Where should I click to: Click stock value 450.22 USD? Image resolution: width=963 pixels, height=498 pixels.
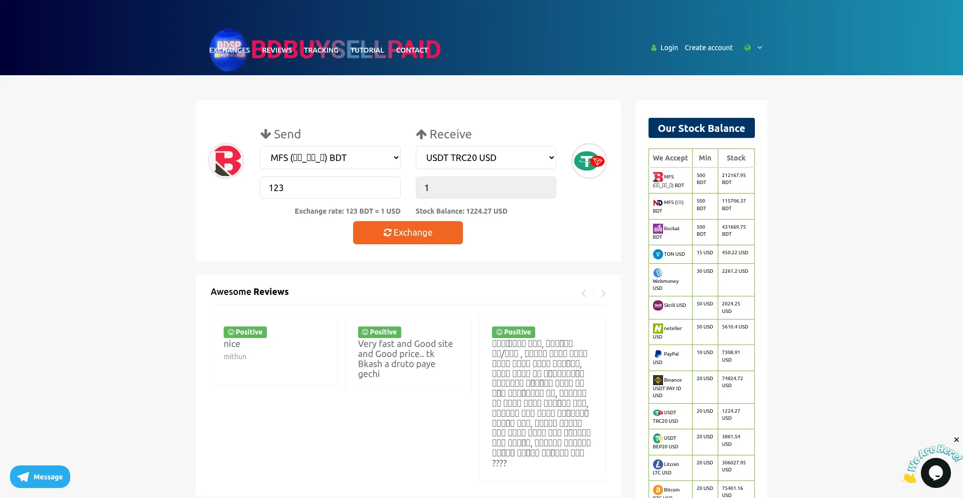[x=735, y=253]
